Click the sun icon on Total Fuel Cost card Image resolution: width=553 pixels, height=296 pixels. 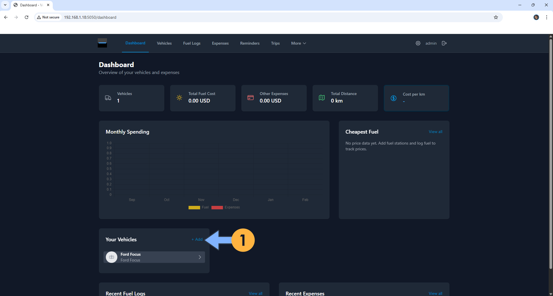coord(179,98)
